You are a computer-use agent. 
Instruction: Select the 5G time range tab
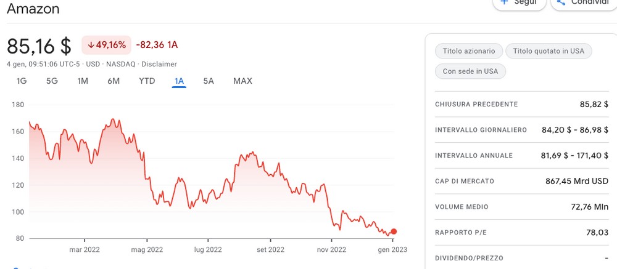click(x=52, y=81)
